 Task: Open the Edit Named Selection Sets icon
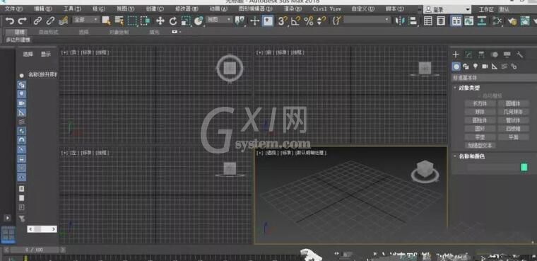pyautogui.click(x=336, y=21)
